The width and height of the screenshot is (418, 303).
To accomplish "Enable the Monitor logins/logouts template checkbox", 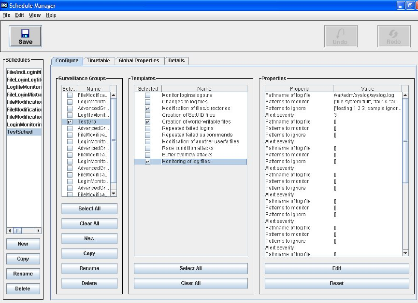I will (148, 96).
